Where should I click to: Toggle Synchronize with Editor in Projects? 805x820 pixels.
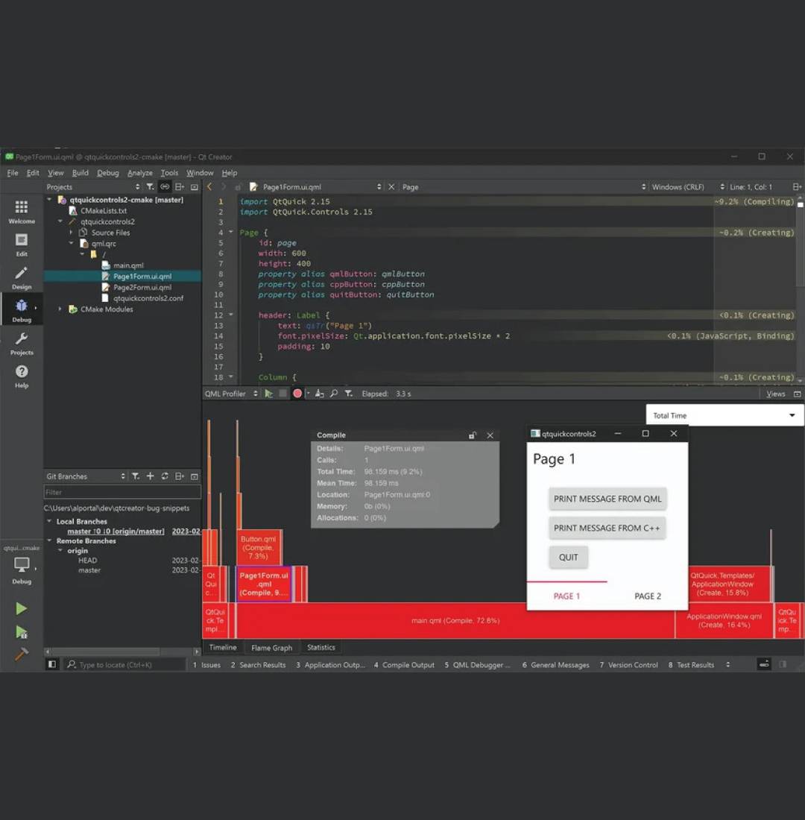[165, 187]
